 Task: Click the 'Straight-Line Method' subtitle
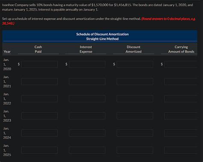tap(102, 39)
